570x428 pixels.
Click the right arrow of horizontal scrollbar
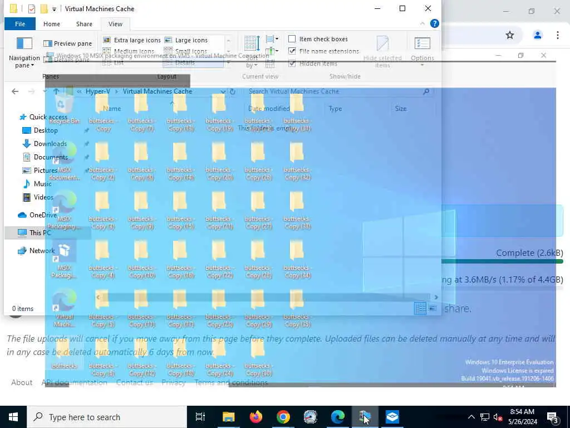click(x=436, y=298)
